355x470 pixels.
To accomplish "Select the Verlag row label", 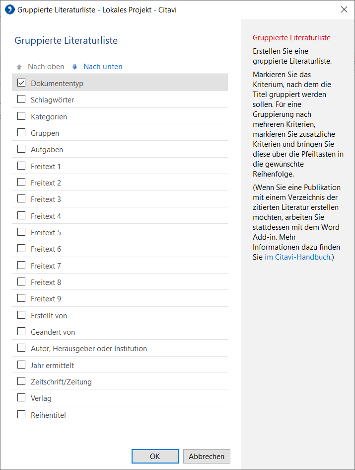I will pyautogui.click(x=41, y=398).
